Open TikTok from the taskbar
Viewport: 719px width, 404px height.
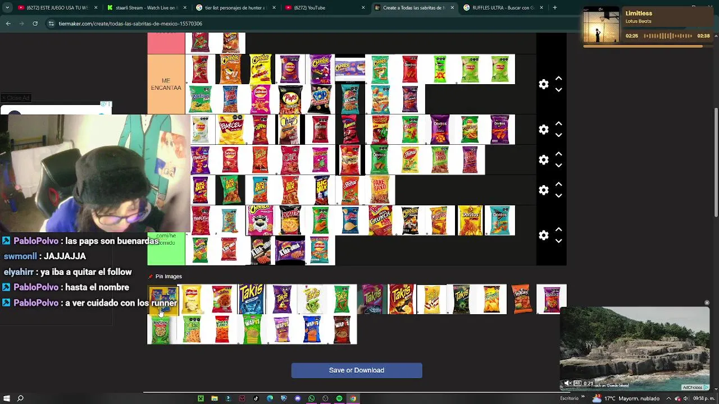click(256, 398)
